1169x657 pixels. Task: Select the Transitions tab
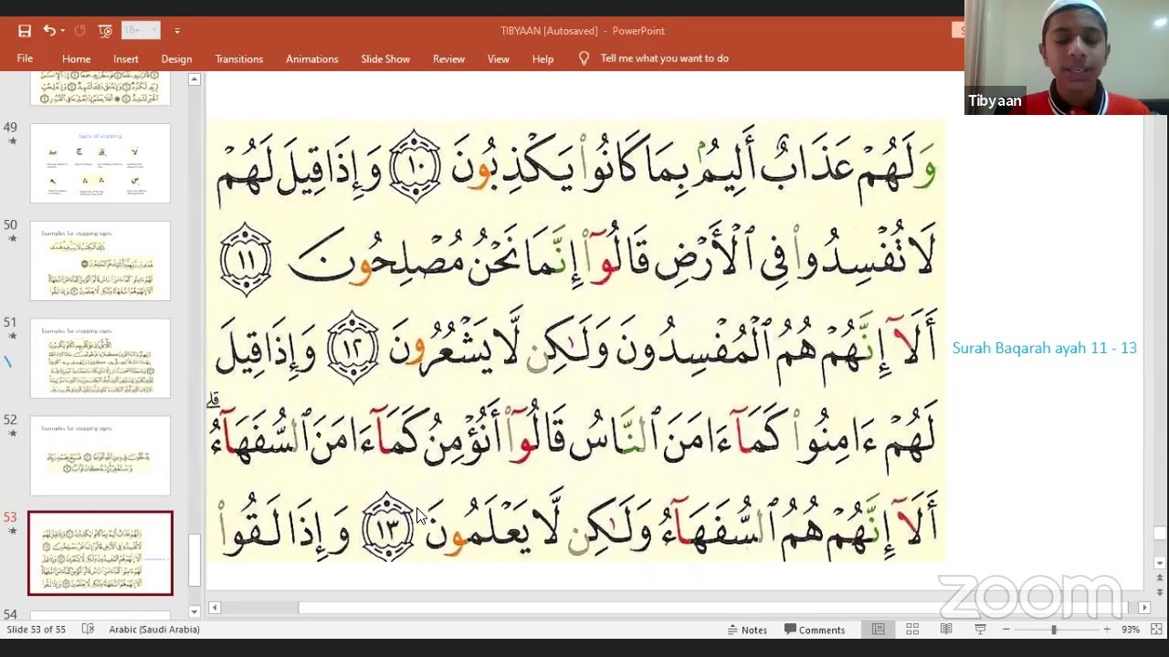[x=239, y=58]
